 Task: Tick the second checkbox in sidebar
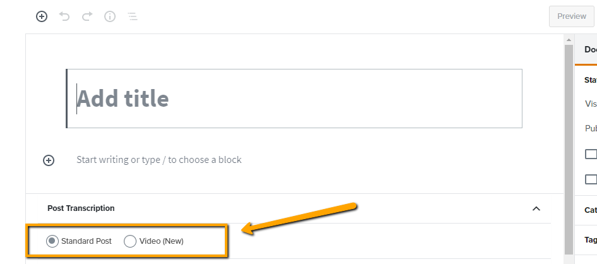tap(591, 179)
